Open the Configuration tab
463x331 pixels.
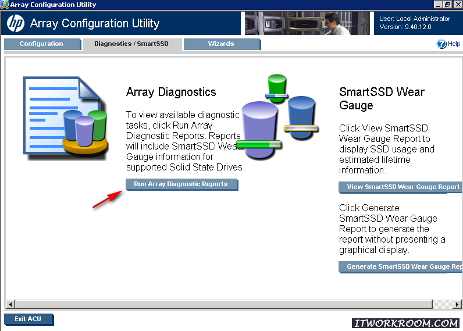pyautogui.click(x=42, y=44)
